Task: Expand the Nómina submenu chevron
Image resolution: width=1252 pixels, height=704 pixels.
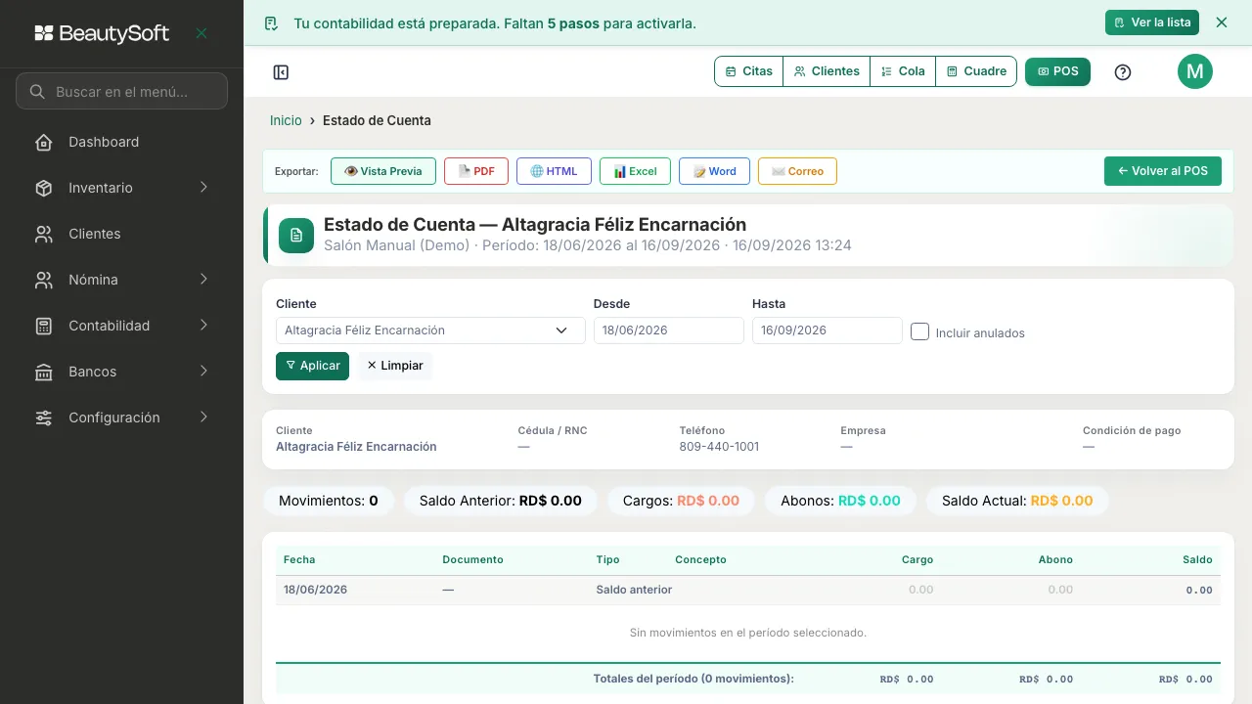Action: (x=203, y=280)
